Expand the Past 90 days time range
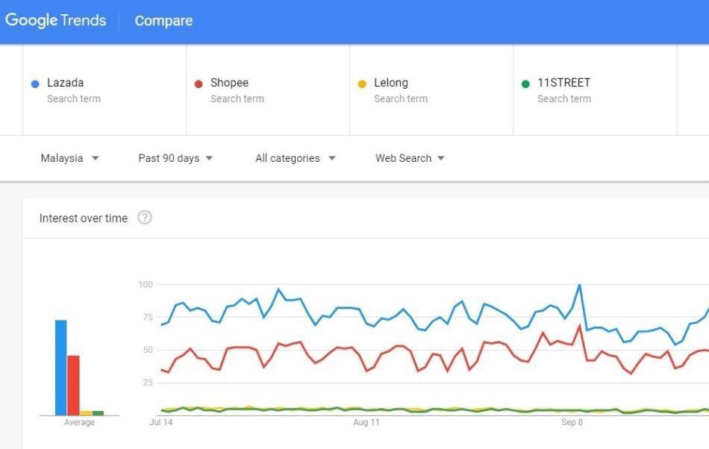 point(175,158)
